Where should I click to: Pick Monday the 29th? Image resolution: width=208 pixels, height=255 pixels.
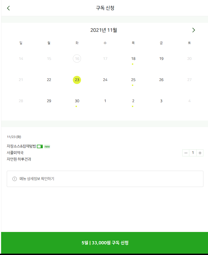coord(49,101)
